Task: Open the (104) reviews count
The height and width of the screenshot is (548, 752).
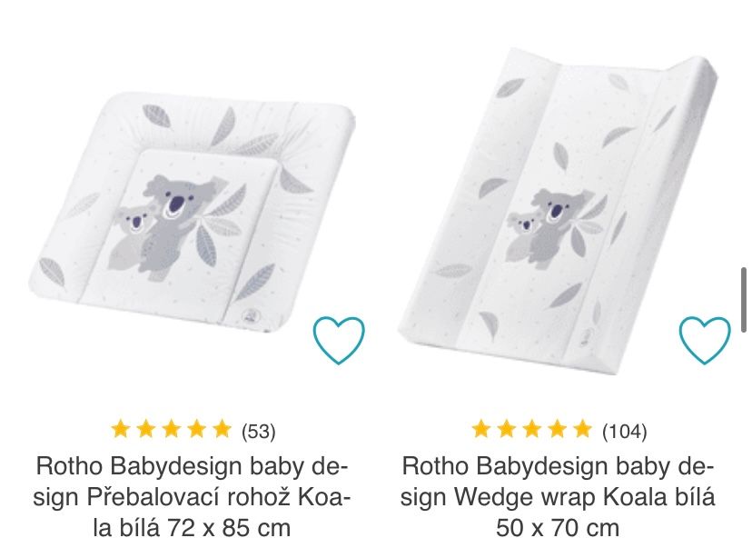Action: pyautogui.click(x=625, y=431)
